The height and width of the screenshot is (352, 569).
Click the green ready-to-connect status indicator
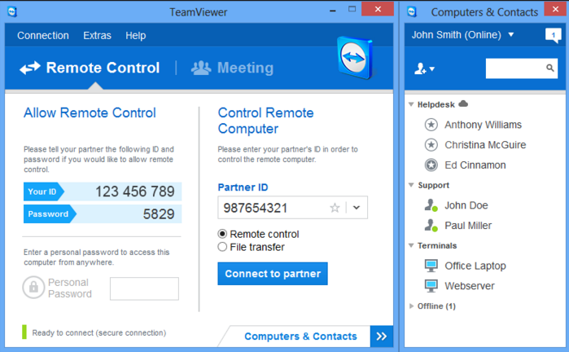pyautogui.click(x=24, y=332)
